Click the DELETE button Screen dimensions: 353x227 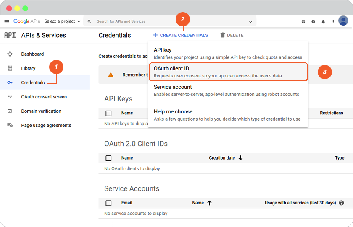click(x=232, y=35)
